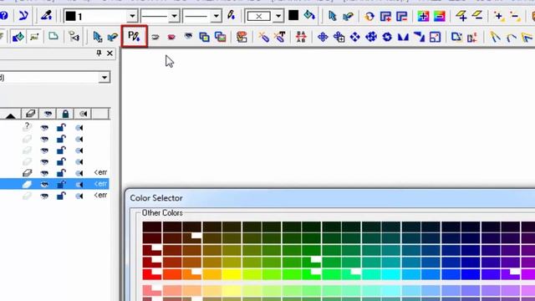Screen dimensions: 535x301
Task: Close the side panel with X button
Action: (x=110, y=54)
